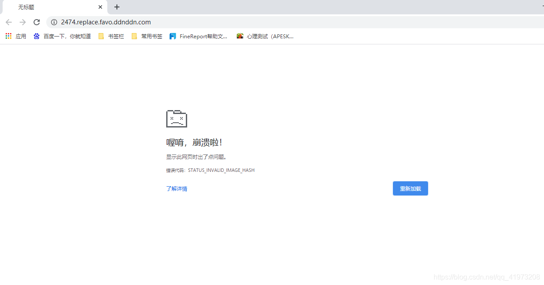
Task: Open the 书签栏 bookmarks folder
Action: (110, 36)
